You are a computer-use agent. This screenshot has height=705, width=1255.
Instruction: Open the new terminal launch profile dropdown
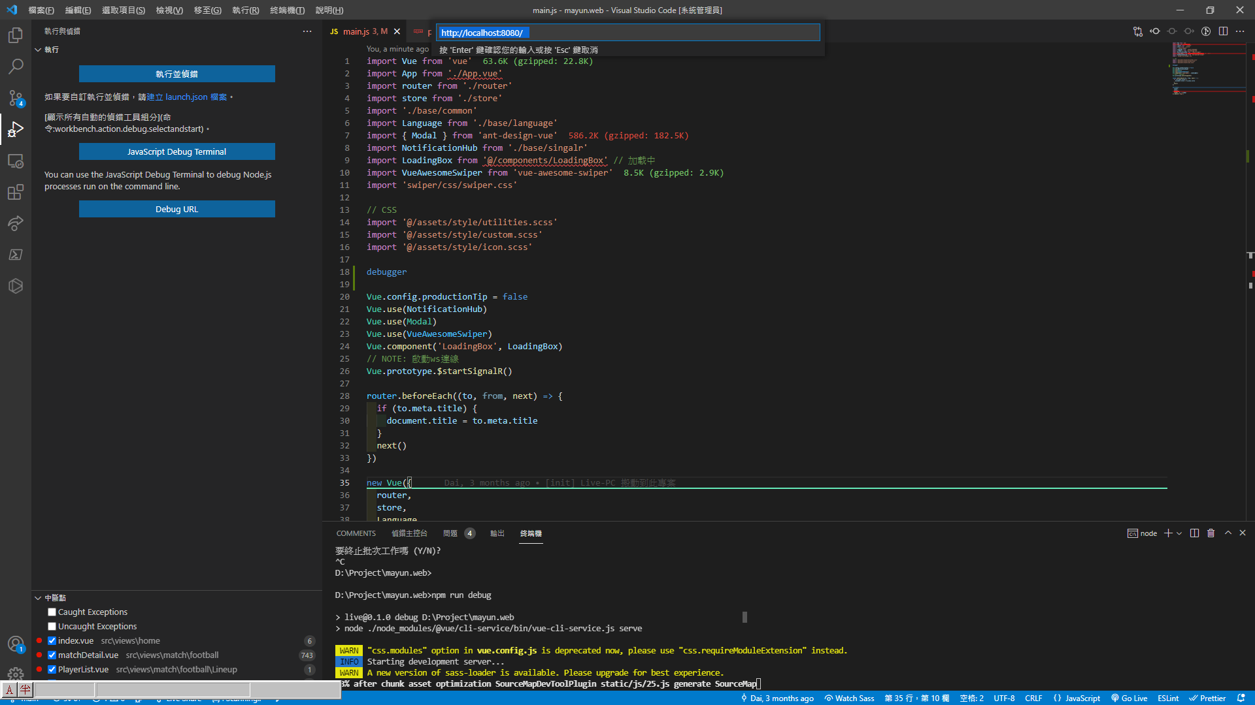click(x=1179, y=533)
